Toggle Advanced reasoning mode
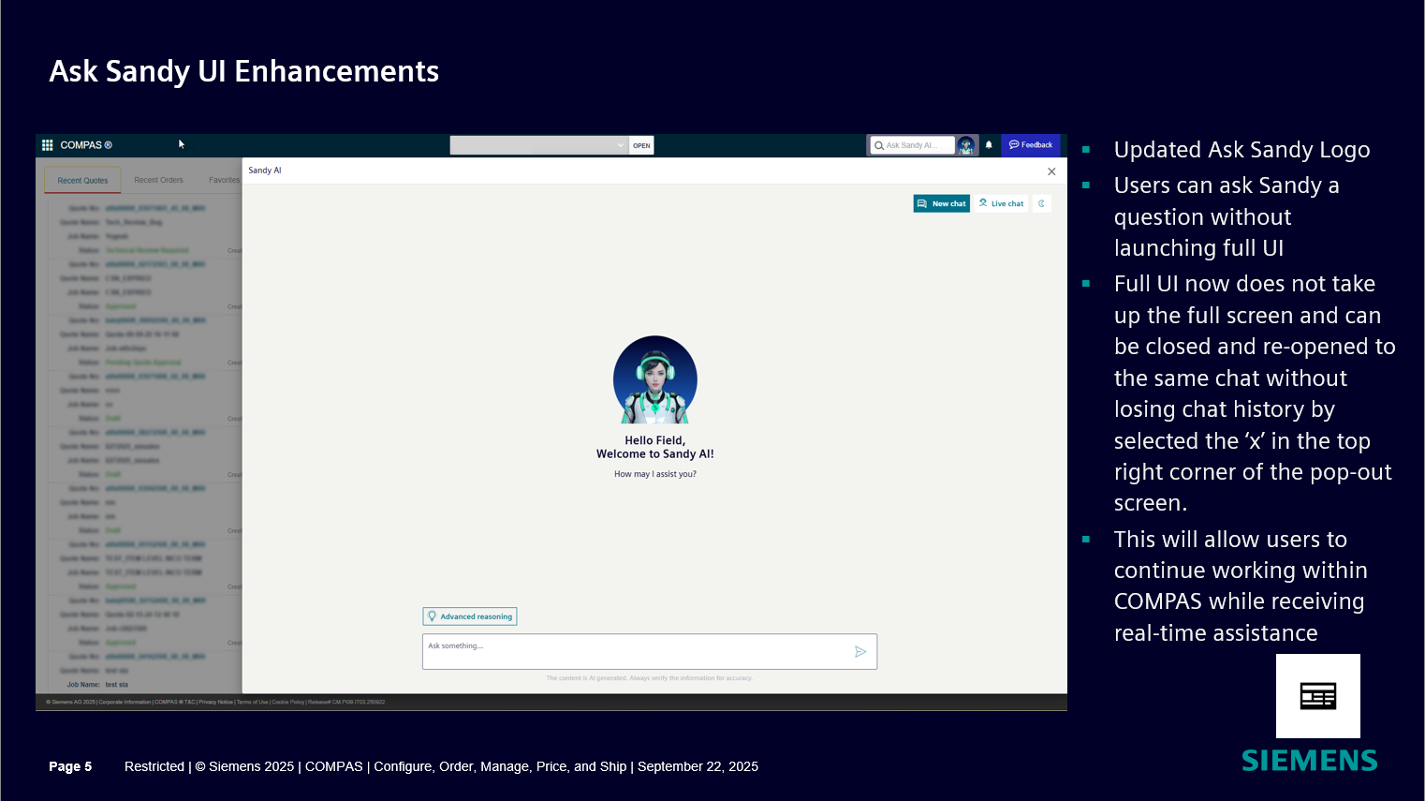The image size is (1425, 801). (x=470, y=616)
